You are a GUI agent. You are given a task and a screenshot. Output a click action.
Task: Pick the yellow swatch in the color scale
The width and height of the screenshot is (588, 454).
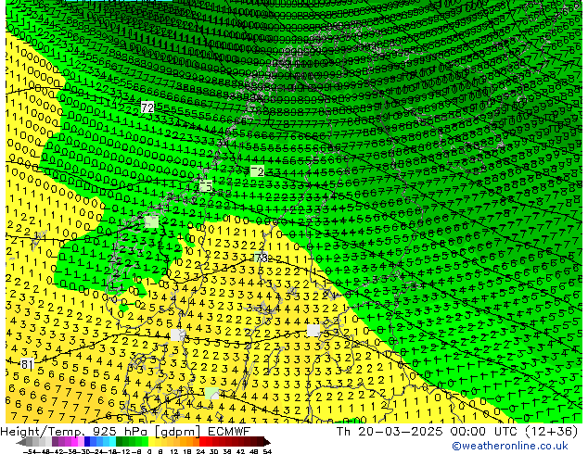[x=152, y=442]
